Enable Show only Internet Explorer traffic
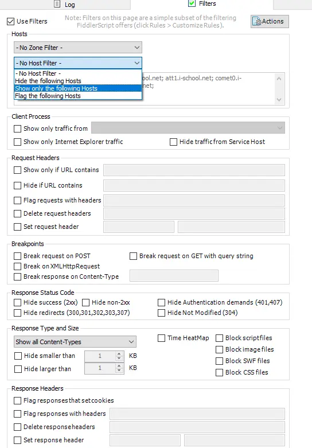The image size is (312, 448). point(17,142)
